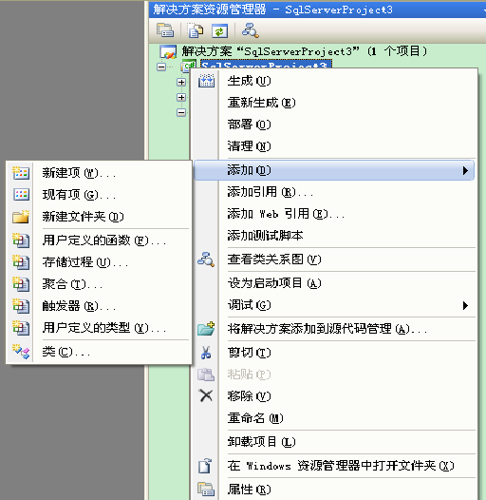The height and width of the screenshot is (500, 486).
Task: Click the Properties toolbar icon in Solution Explorer
Action: 165,30
